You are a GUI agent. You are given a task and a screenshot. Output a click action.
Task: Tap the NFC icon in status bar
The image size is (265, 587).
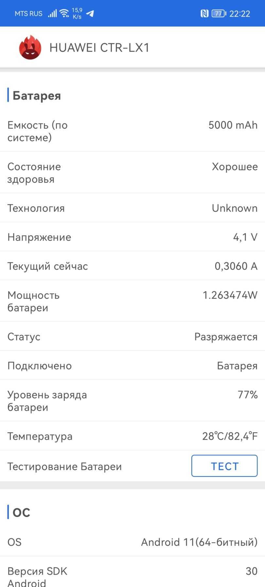tap(204, 13)
